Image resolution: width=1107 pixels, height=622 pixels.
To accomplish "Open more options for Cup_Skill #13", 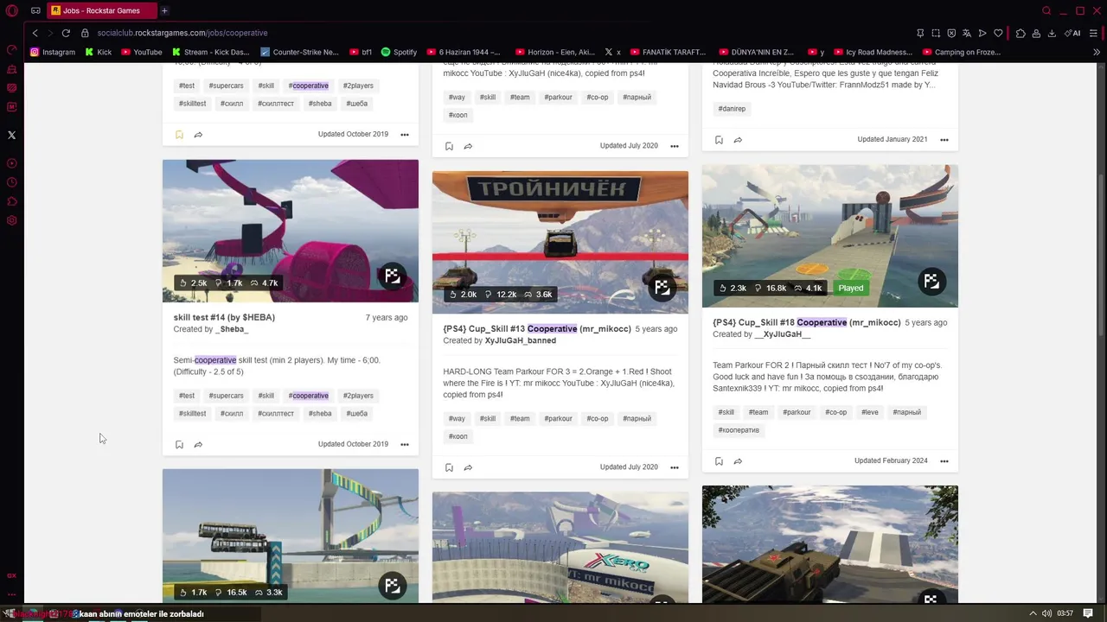I will click(674, 467).
